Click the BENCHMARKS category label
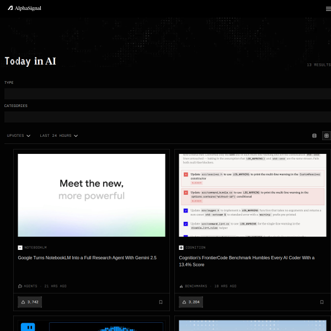The height and width of the screenshot is (331, 331). [x=196, y=286]
